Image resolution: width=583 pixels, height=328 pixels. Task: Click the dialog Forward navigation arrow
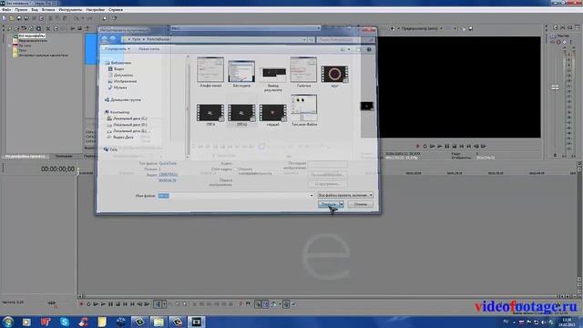click(x=112, y=39)
